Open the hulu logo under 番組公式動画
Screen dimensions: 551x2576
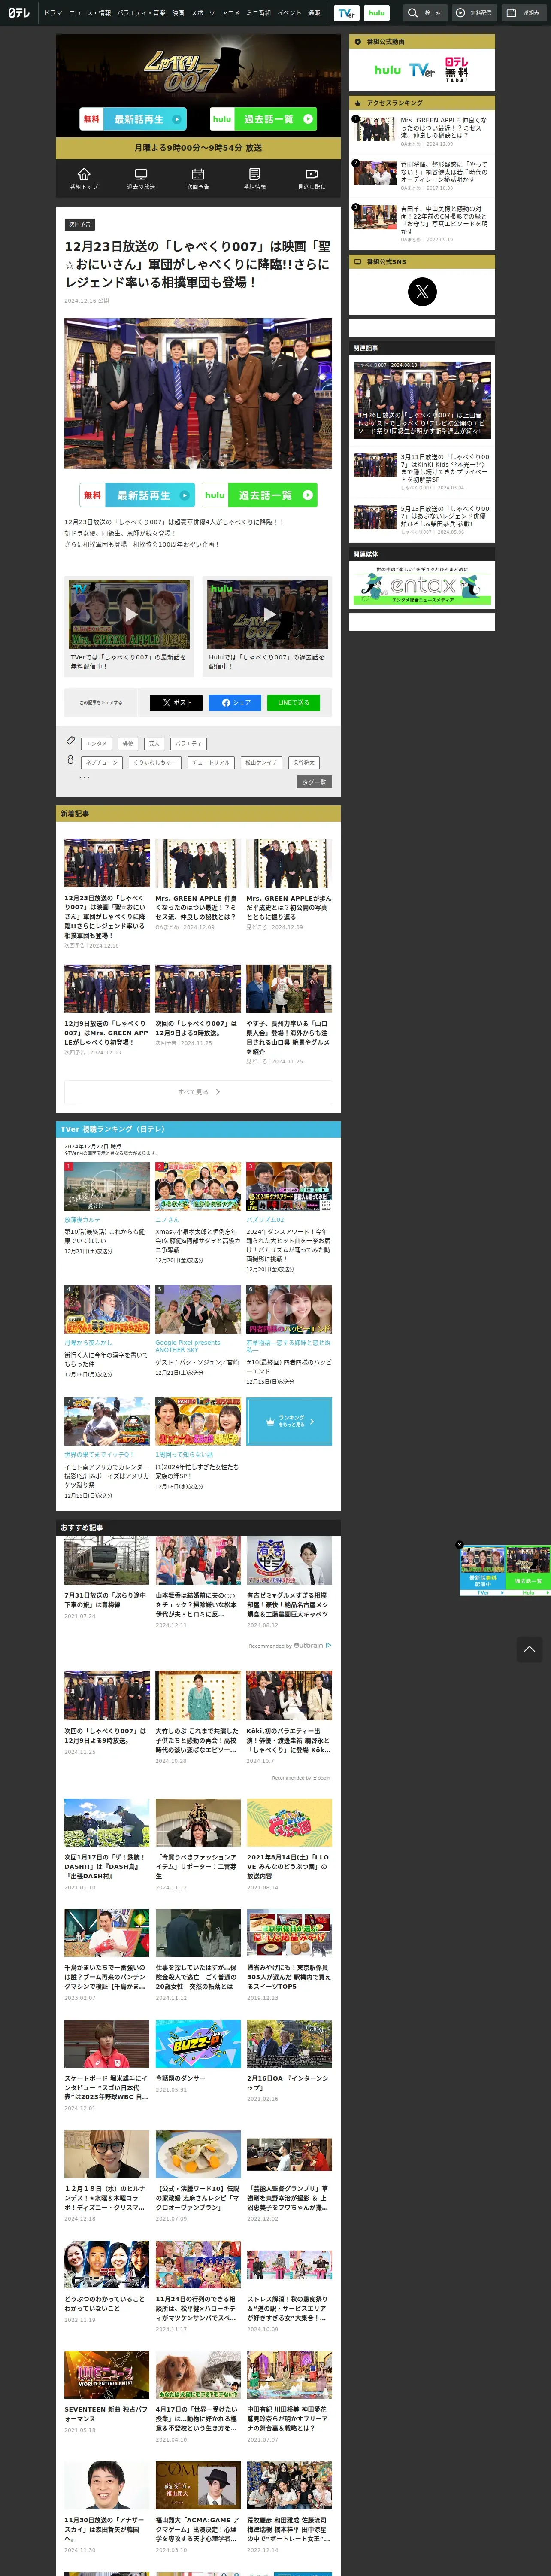[x=387, y=70]
